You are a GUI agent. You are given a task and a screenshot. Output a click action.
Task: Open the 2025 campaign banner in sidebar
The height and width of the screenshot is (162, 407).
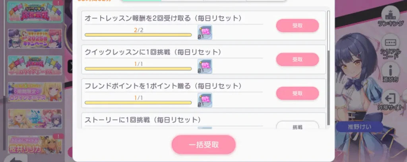point(35,39)
